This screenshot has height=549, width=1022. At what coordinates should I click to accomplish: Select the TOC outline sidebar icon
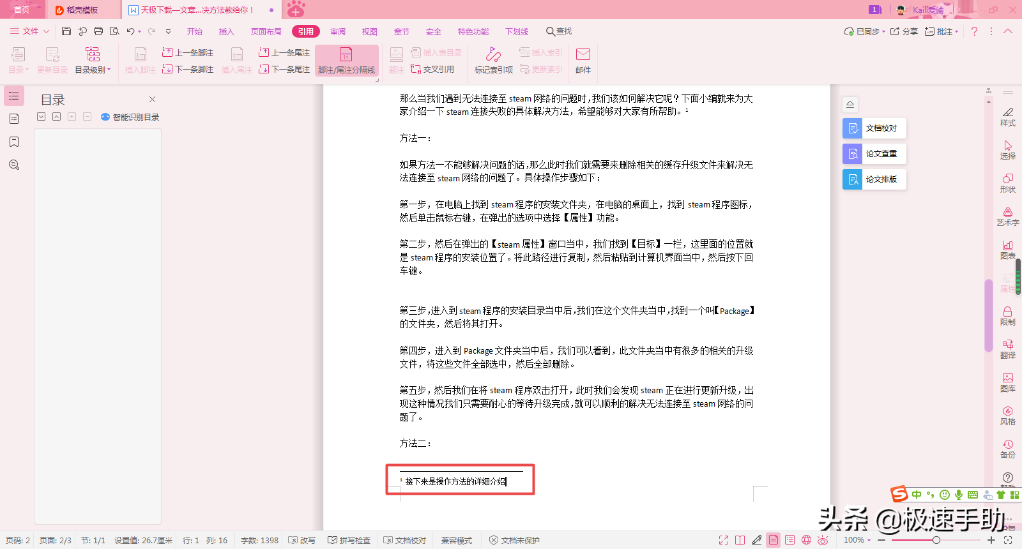14,96
